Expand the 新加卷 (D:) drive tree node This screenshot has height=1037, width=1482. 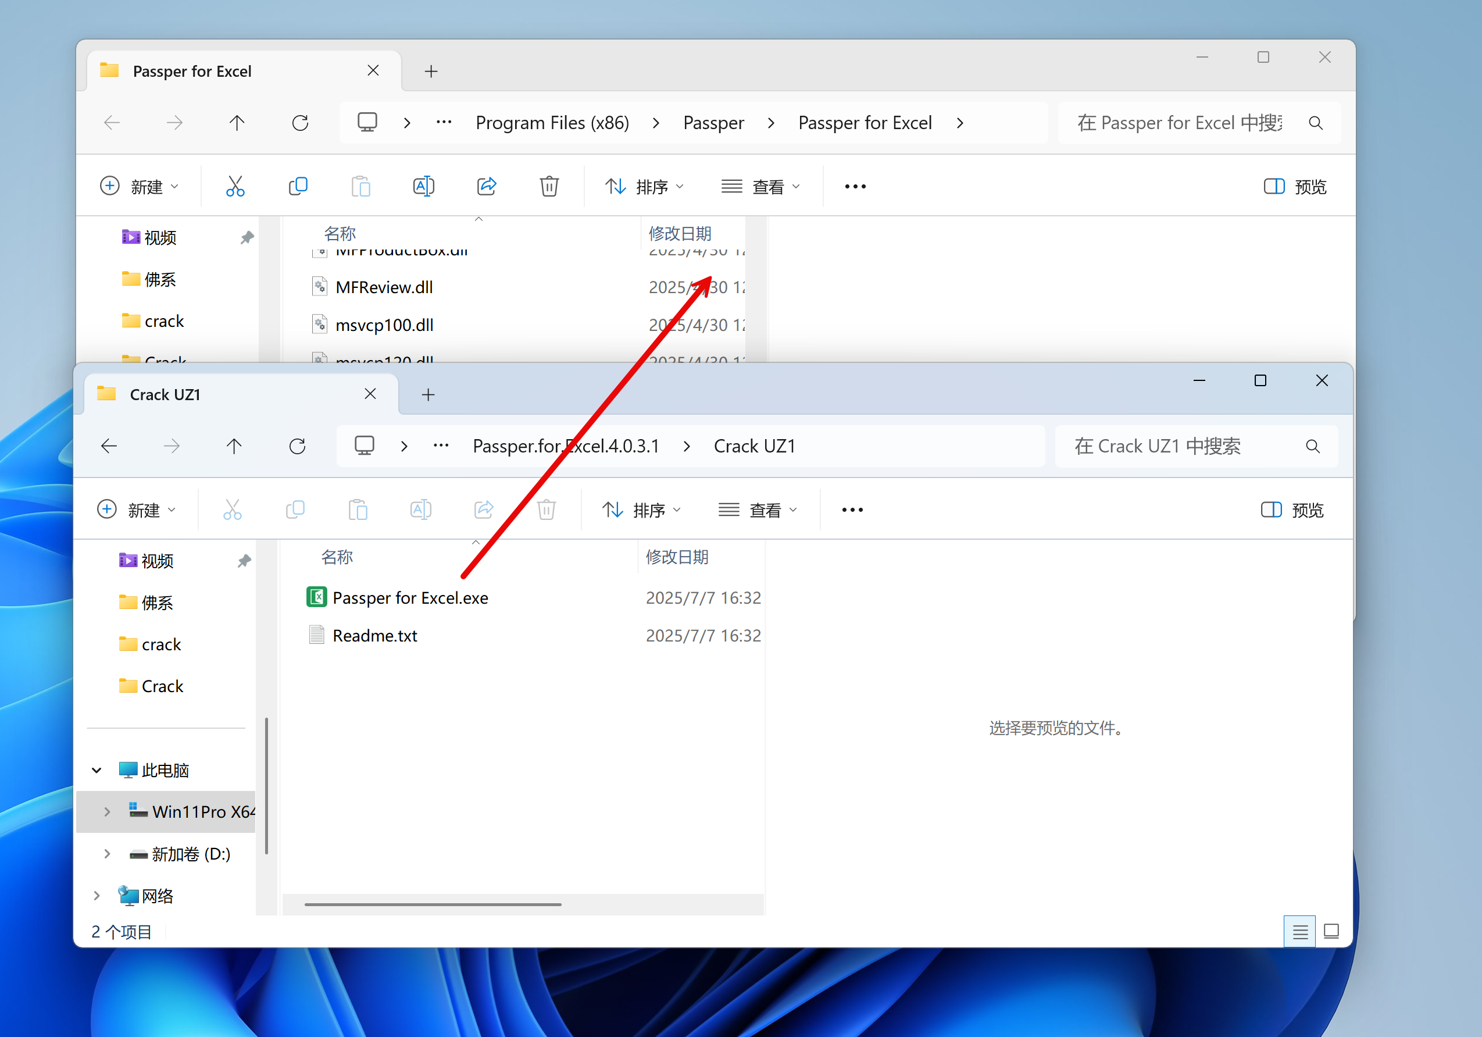[x=107, y=854]
